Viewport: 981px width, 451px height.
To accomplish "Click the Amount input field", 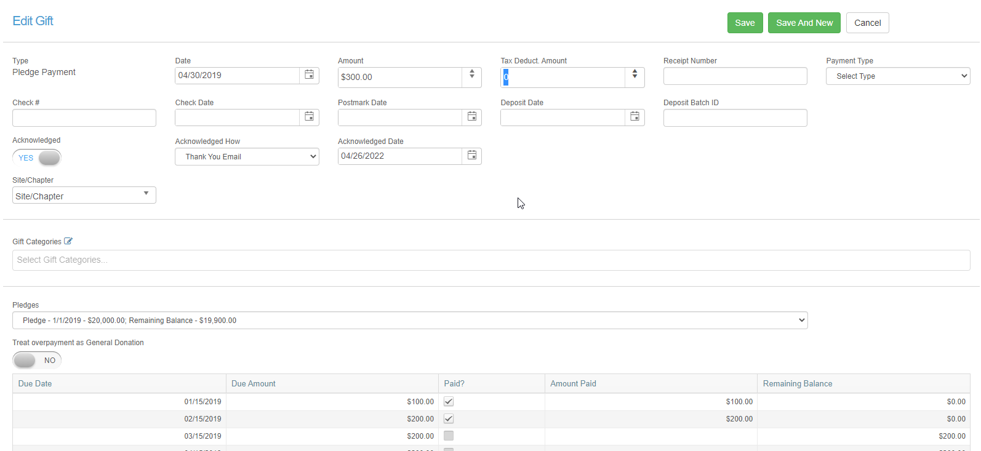I will [x=400, y=77].
